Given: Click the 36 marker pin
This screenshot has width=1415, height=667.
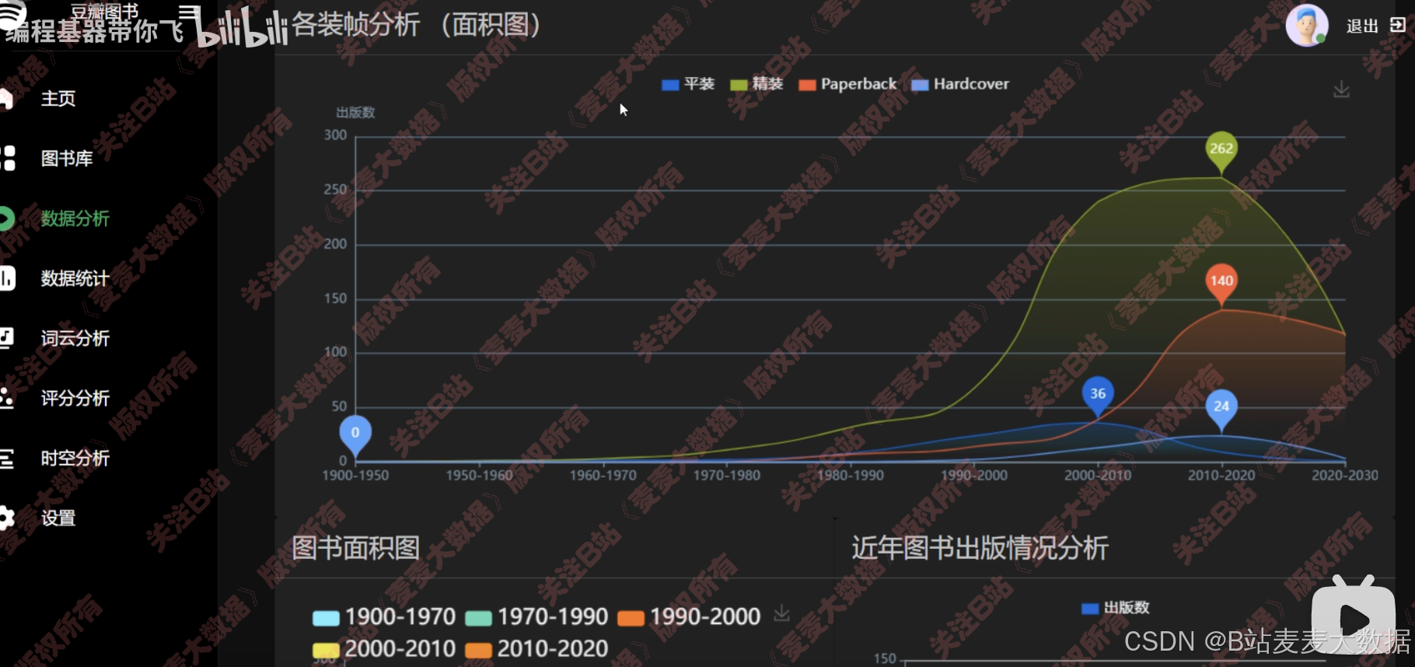Looking at the screenshot, I should click(x=1098, y=396).
